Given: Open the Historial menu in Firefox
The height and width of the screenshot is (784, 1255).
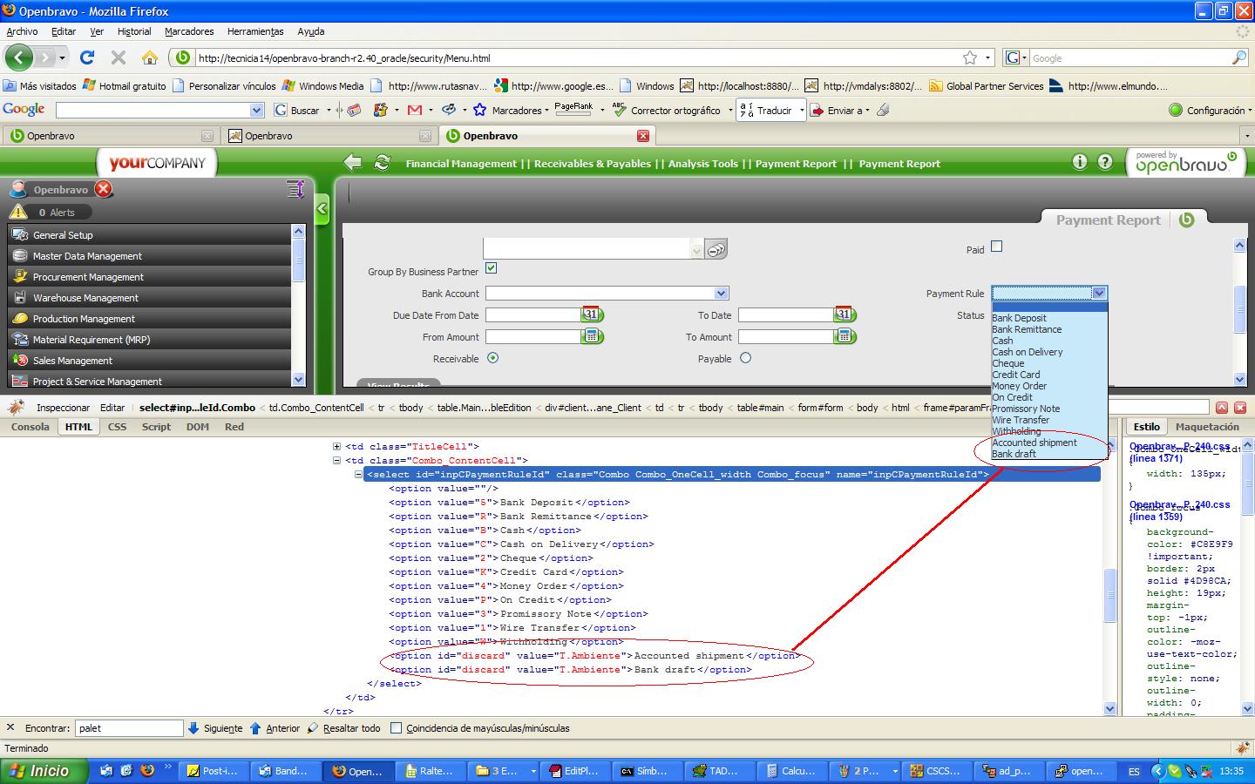Looking at the screenshot, I should [x=133, y=31].
